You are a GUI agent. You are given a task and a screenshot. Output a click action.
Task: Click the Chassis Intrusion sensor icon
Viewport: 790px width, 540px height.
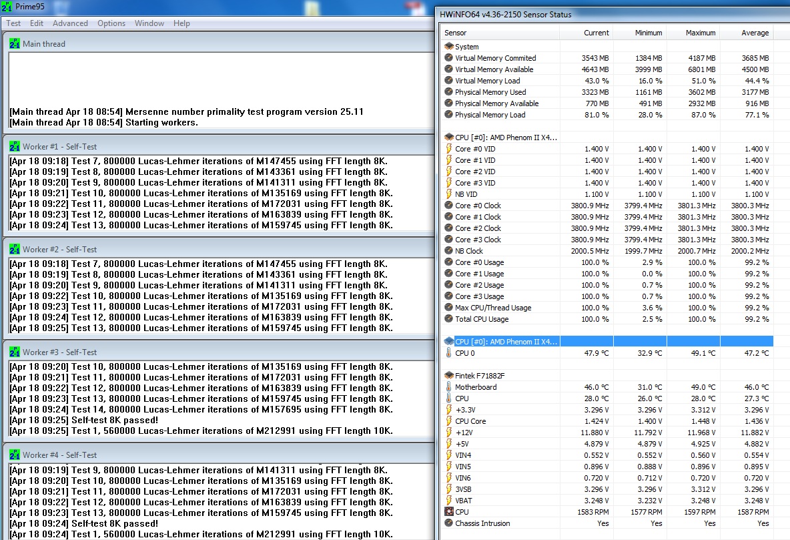tap(449, 523)
